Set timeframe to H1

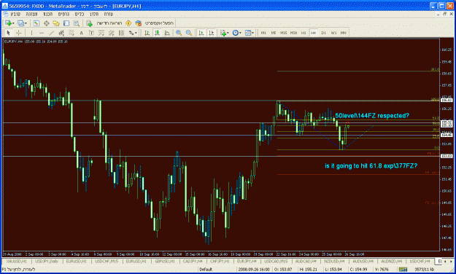click(x=304, y=33)
